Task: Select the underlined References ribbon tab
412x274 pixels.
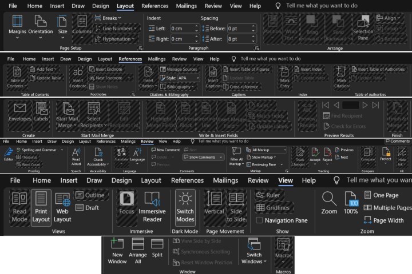Action: (130, 59)
